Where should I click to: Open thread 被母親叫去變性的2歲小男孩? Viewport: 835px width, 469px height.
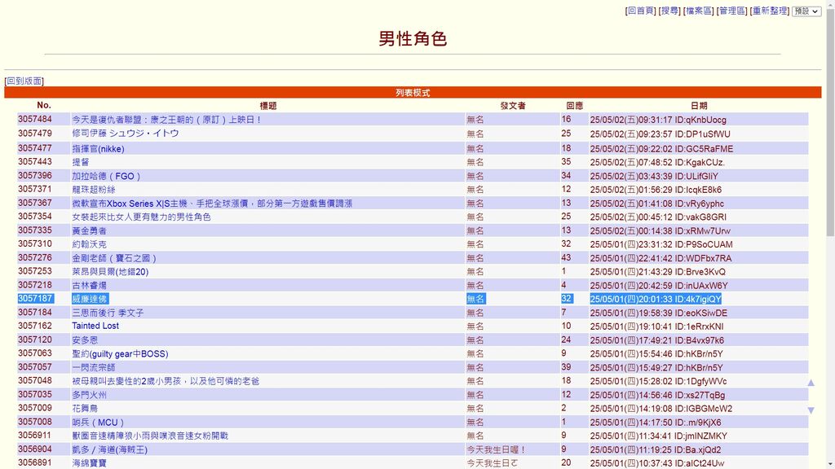[166, 381]
